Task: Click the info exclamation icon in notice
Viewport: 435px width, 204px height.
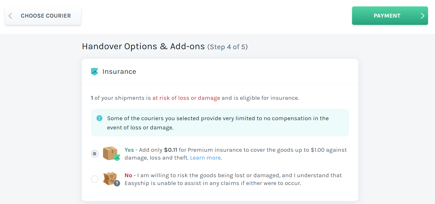Action: pos(99,118)
